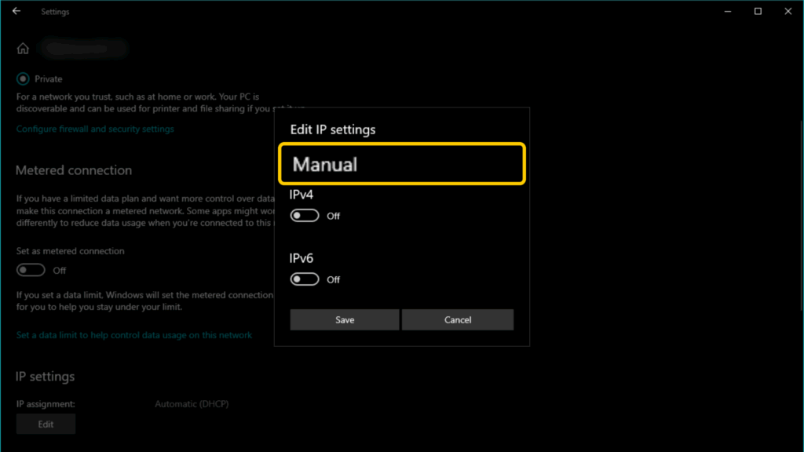The height and width of the screenshot is (452, 804).
Task: Open the Manual IP settings dropdown
Action: tap(402, 164)
